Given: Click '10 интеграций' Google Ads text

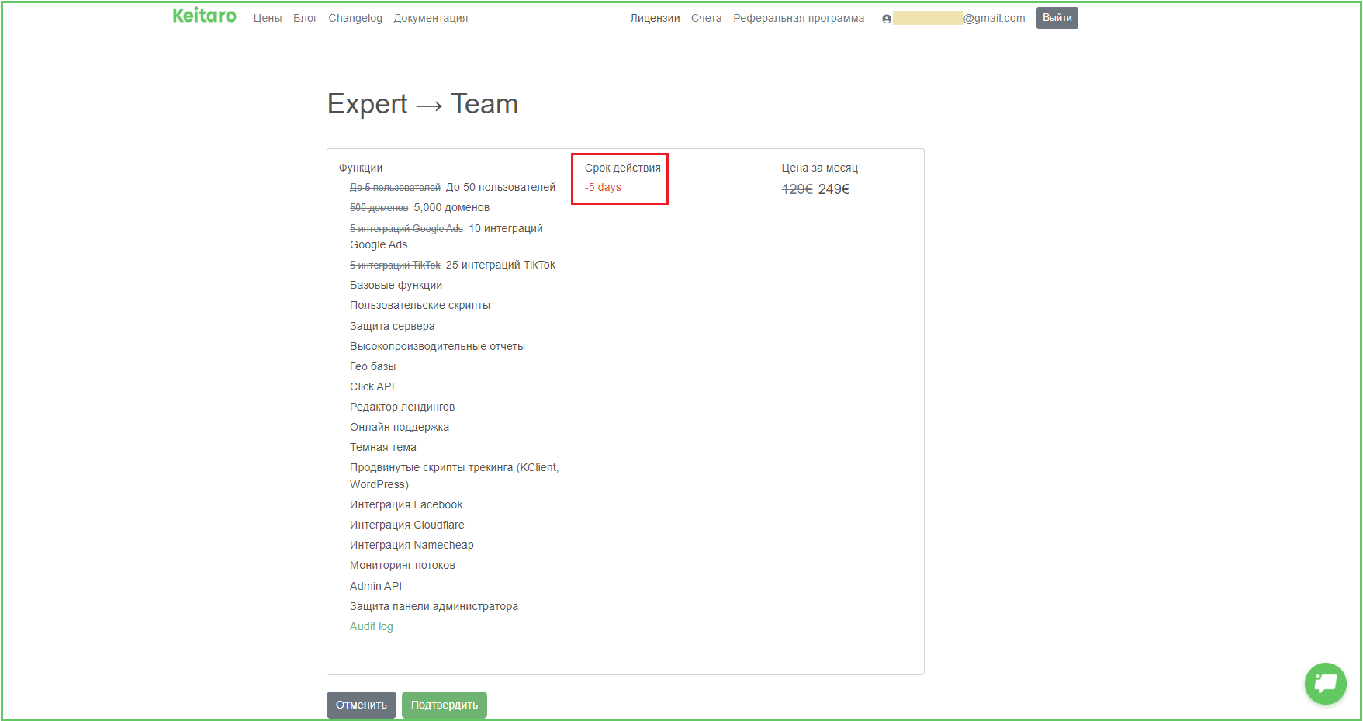Looking at the screenshot, I should (506, 228).
